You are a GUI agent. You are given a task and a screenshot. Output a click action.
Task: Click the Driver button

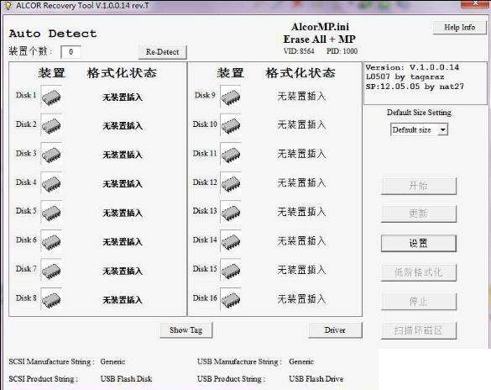click(x=335, y=330)
